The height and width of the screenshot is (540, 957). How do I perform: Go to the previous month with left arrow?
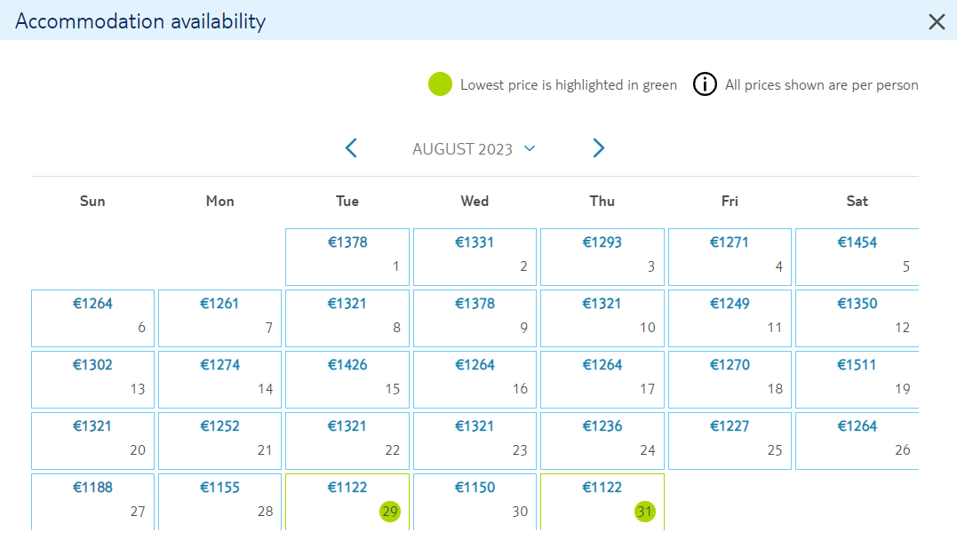point(351,148)
